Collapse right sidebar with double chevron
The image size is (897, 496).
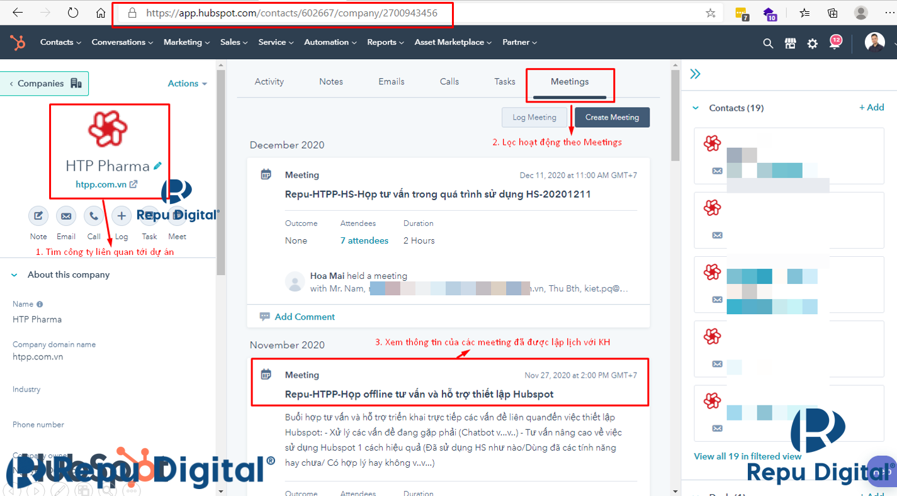pyautogui.click(x=695, y=74)
